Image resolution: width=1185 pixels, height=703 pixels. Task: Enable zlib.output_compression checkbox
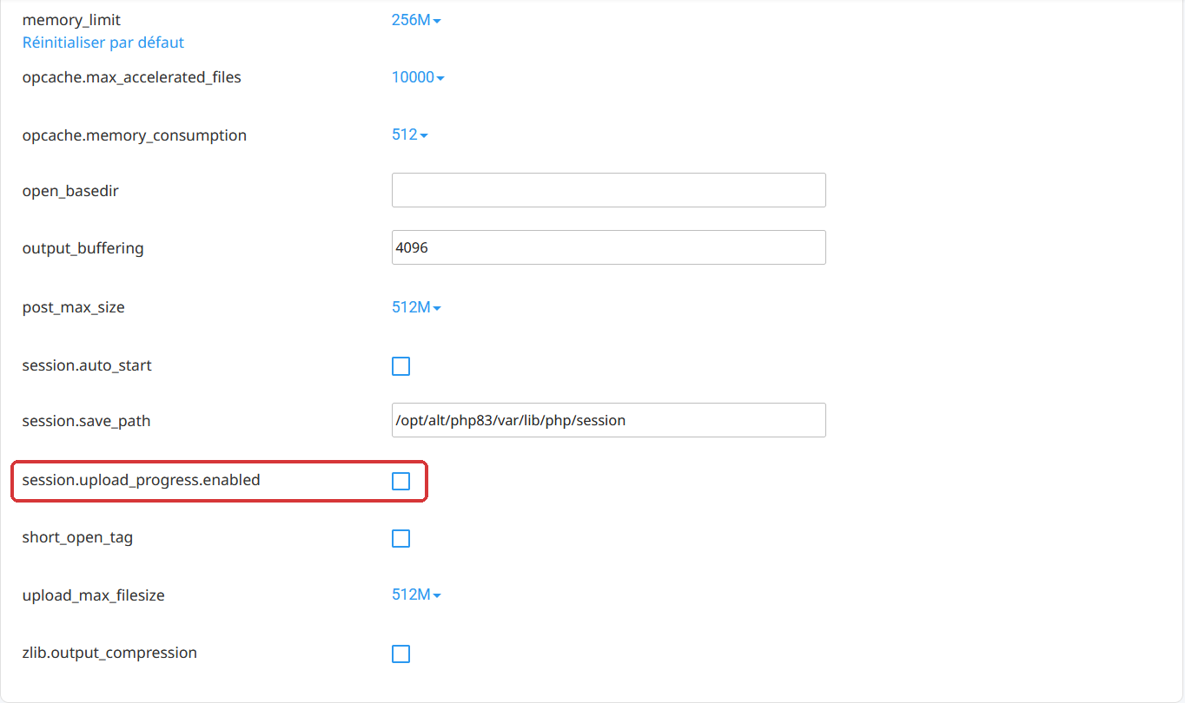click(x=401, y=654)
